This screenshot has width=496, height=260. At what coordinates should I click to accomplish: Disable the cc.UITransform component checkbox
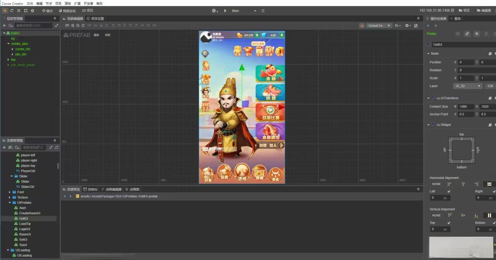coord(433,98)
